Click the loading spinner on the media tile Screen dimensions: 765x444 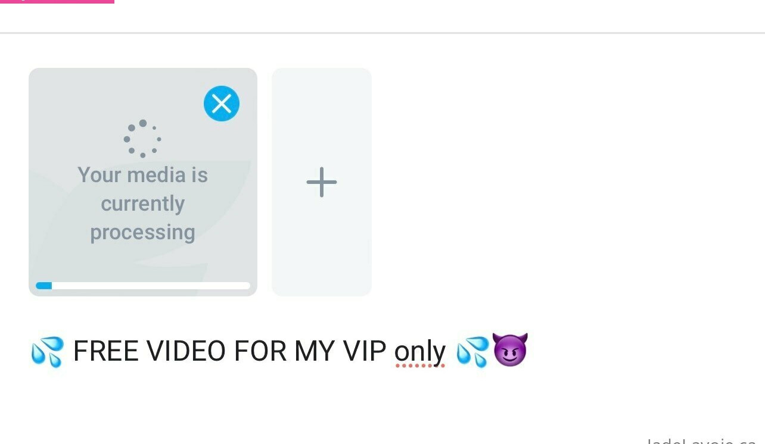[x=142, y=139]
